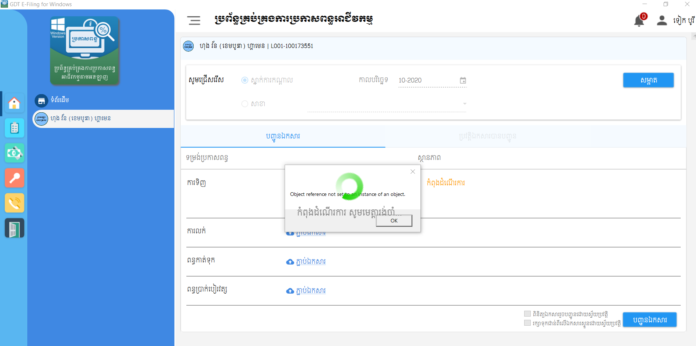
Task: Enable the first checkbox above submit button
Action: click(527, 313)
